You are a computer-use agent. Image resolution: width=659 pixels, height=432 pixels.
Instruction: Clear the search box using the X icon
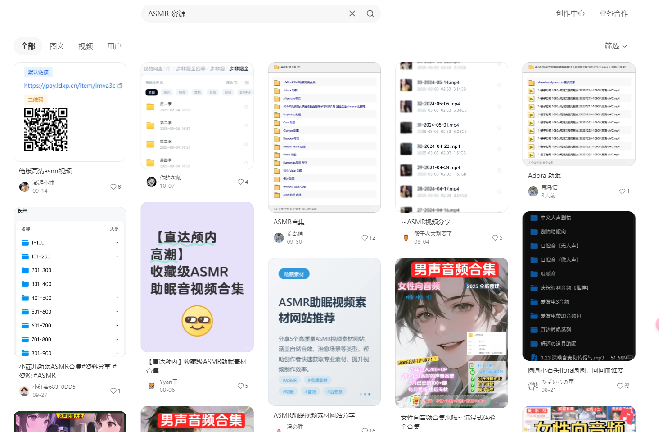(352, 14)
